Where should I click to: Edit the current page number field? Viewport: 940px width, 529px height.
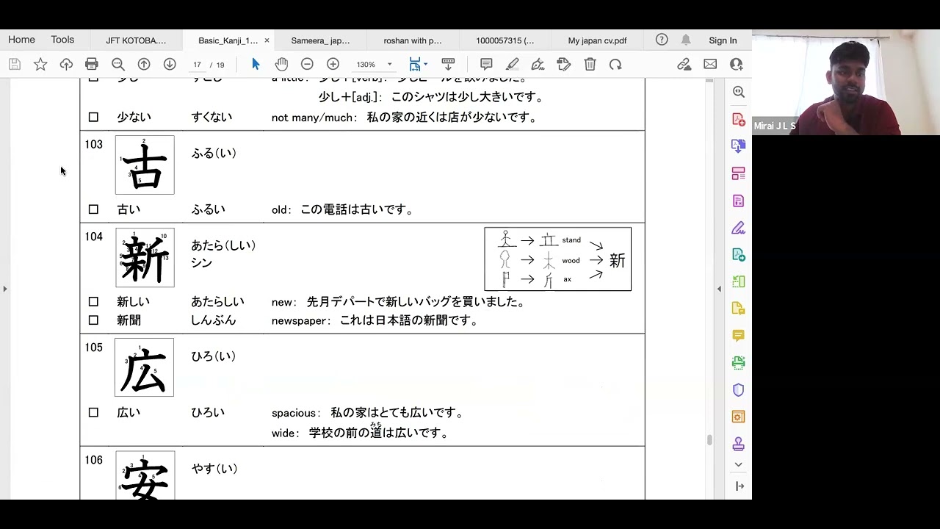[197, 65]
